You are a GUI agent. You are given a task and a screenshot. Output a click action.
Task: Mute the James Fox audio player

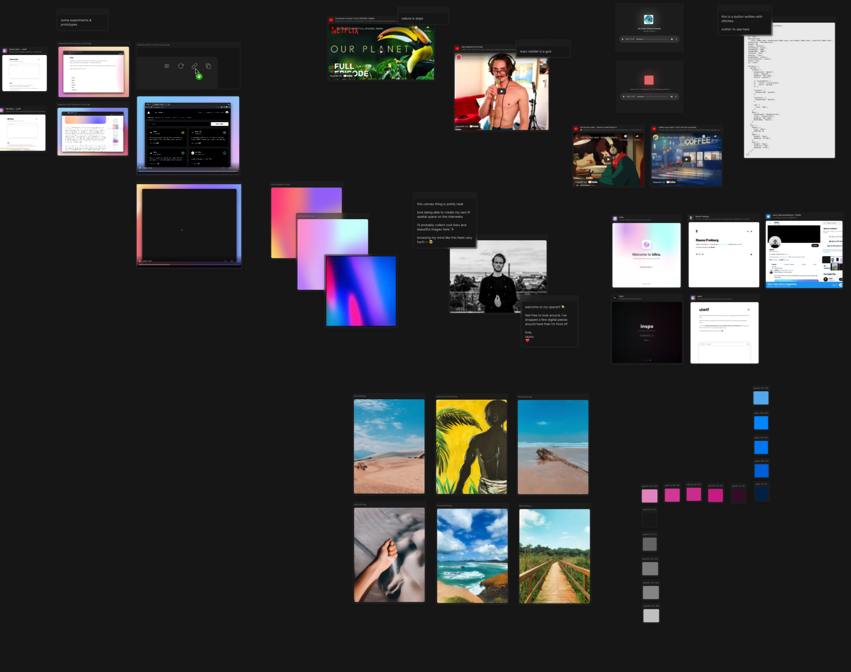tap(672, 97)
